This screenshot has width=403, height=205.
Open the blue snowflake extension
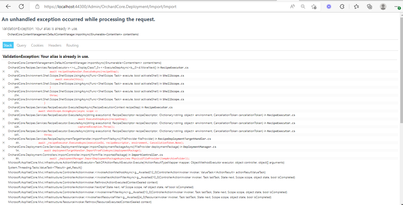click(329, 6)
